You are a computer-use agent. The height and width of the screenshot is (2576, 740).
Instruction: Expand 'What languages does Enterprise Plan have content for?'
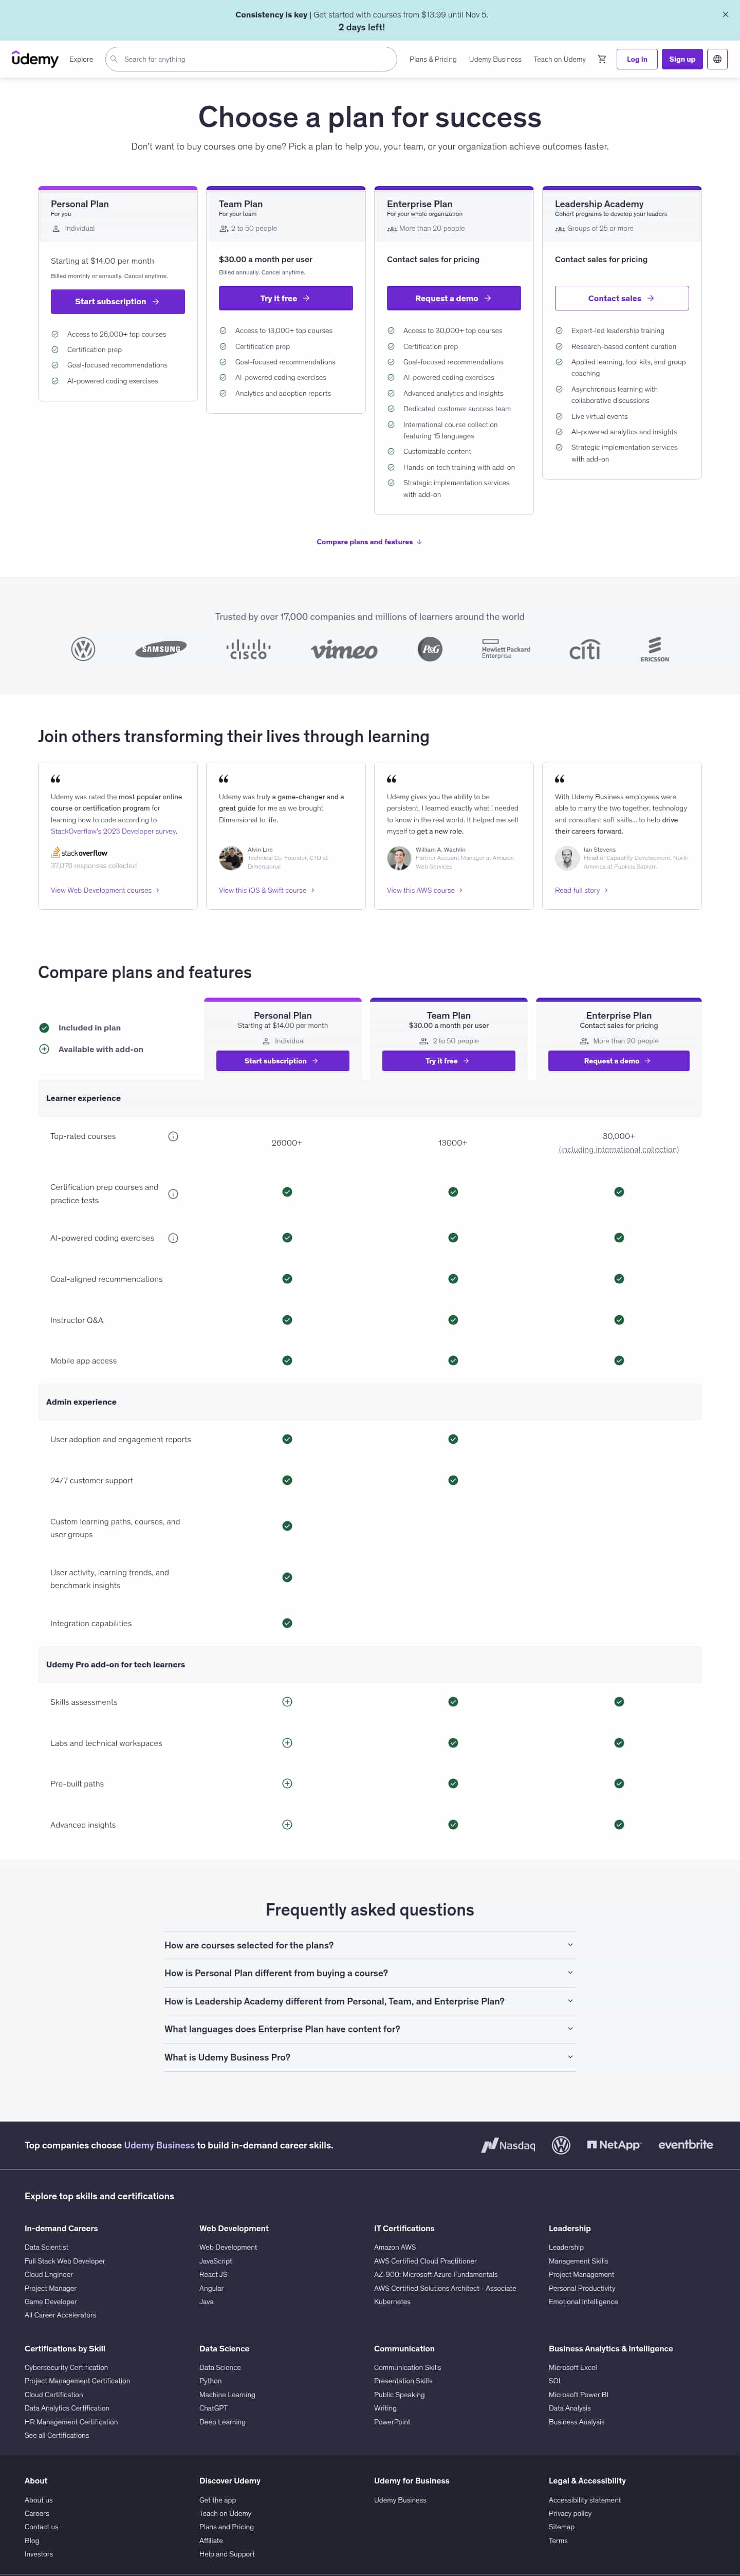coord(369,2029)
